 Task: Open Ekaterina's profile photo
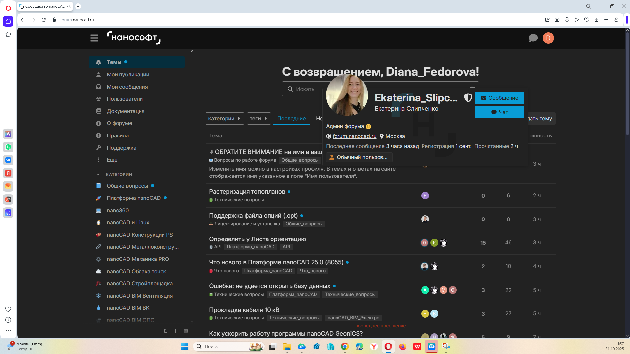pyautogui.click(x=347, y=95)
